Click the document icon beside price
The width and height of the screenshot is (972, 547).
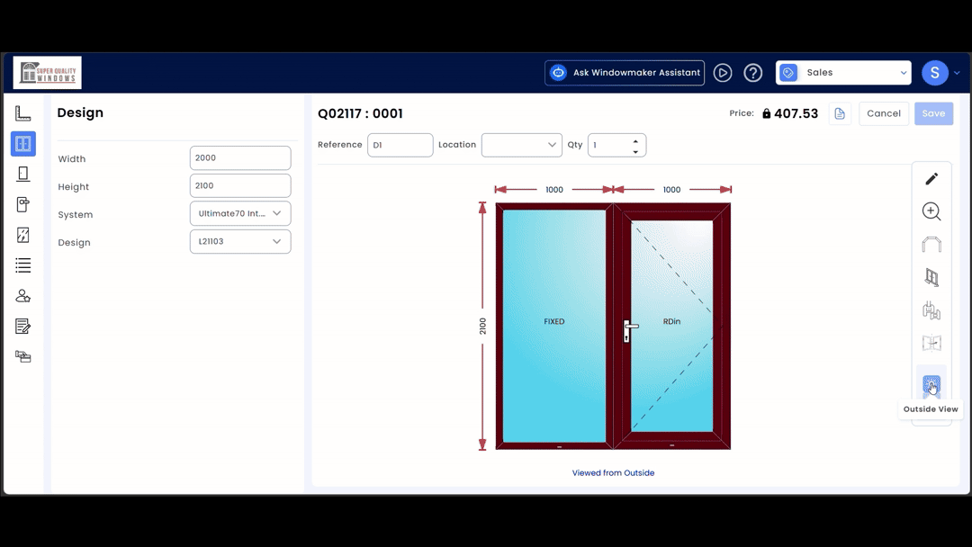[x=840, y=113]
